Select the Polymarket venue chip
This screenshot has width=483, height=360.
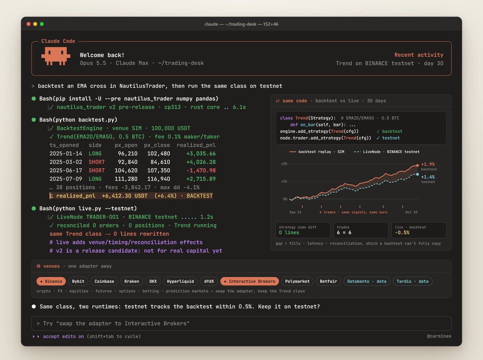coord(297,282)
